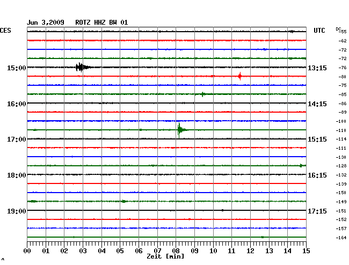Click minute label 07 on time axis
Viewport: 349px width, 265px height.
[157, 251]
